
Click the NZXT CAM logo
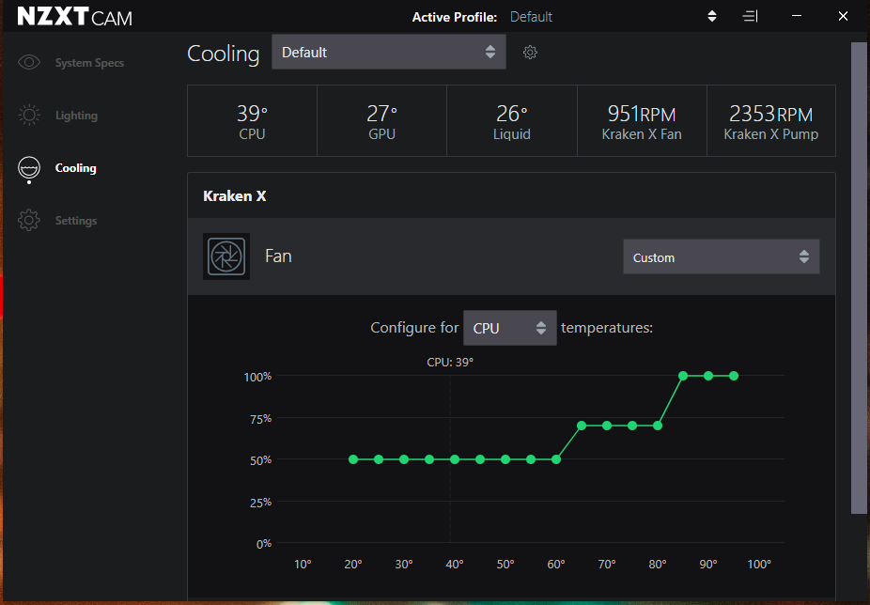coord(74,17)
